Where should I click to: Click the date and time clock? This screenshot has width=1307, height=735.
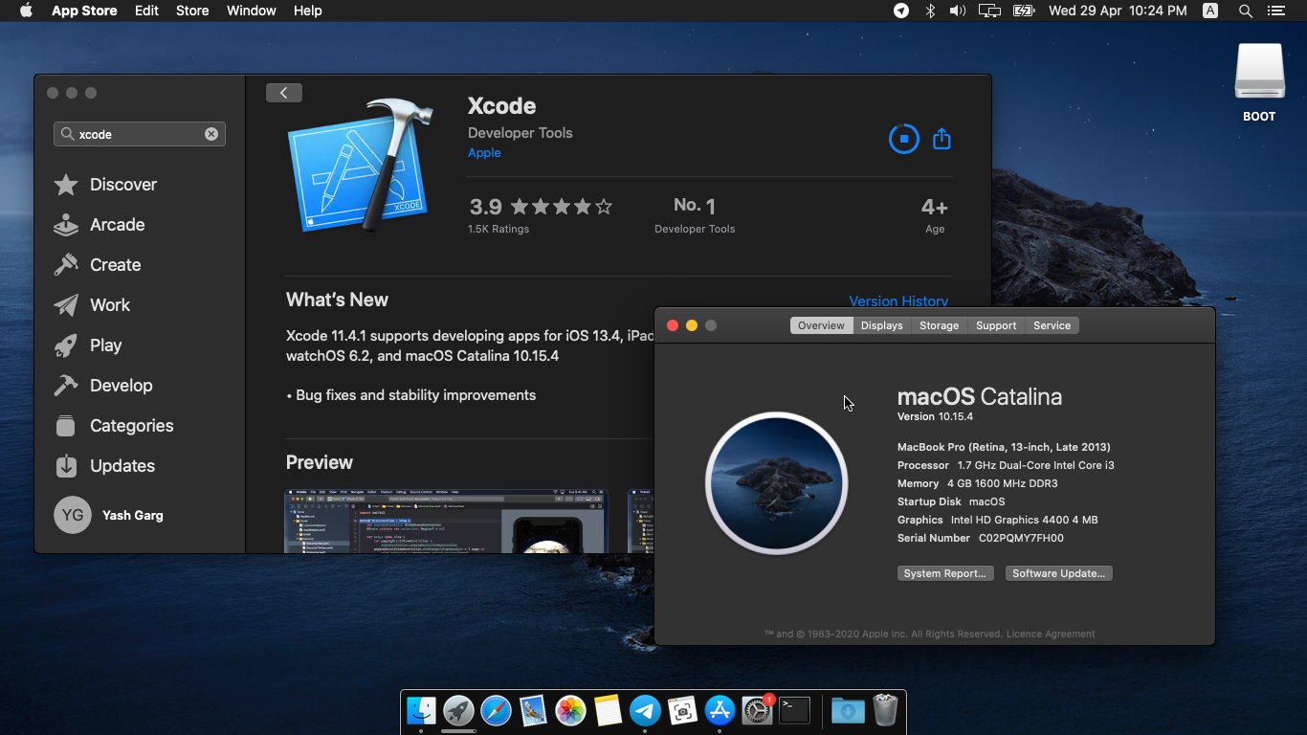pos(1118,11)
